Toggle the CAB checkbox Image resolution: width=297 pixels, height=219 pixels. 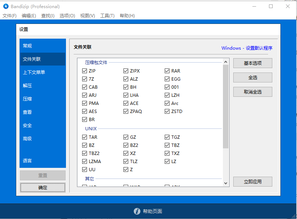84,87
